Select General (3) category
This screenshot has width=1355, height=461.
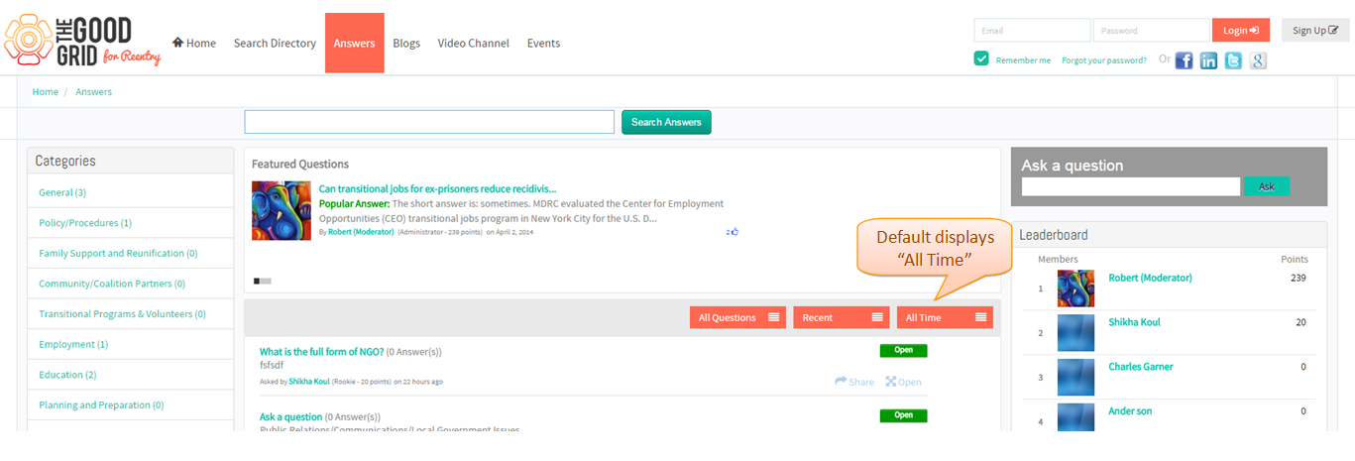(62, 192)
